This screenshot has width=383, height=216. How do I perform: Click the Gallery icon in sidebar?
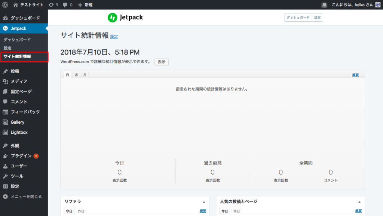click(x=5, y=122)
